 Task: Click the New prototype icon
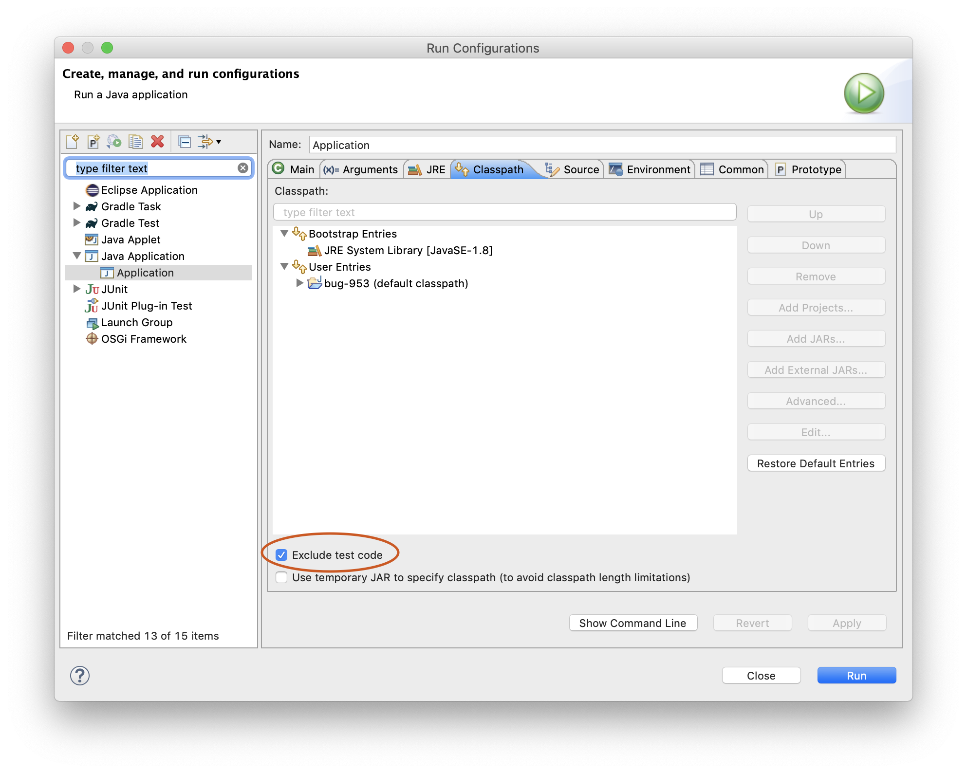(x=93, y=142)
